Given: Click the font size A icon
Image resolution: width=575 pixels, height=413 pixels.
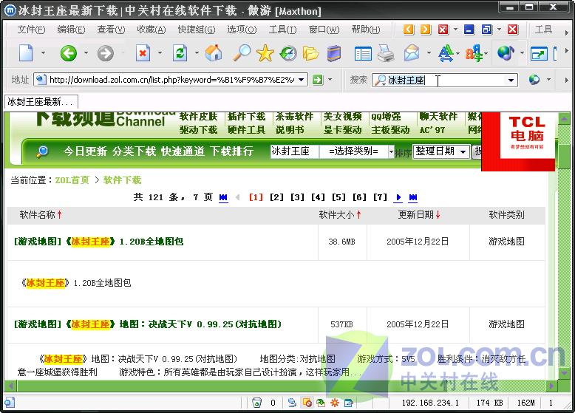Looking at the screenshot, I should pyautogui.click(x=446, y=53).
